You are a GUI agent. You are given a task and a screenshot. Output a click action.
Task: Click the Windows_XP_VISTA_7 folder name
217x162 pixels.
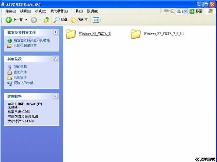click(x=95, y=34)
